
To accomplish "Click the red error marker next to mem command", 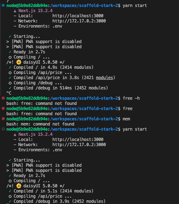I will 3,119.
